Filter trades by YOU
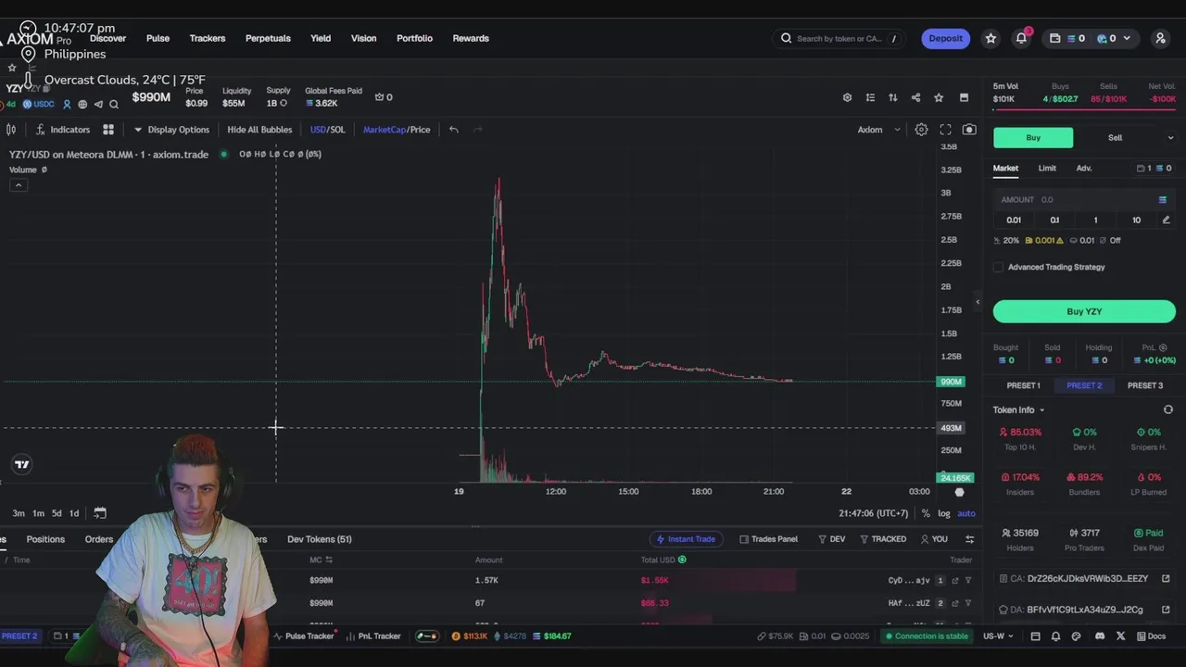1186x667 pixels. 934,539
